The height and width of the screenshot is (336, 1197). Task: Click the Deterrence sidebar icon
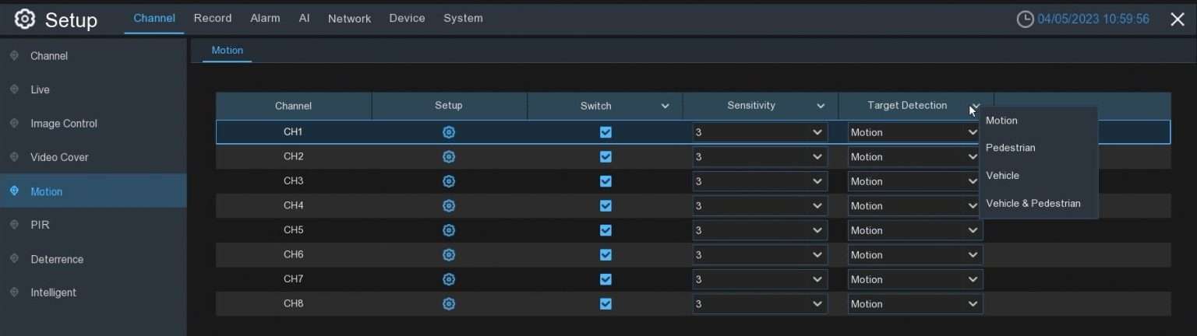pyautogui.click(x=14, y=259)
